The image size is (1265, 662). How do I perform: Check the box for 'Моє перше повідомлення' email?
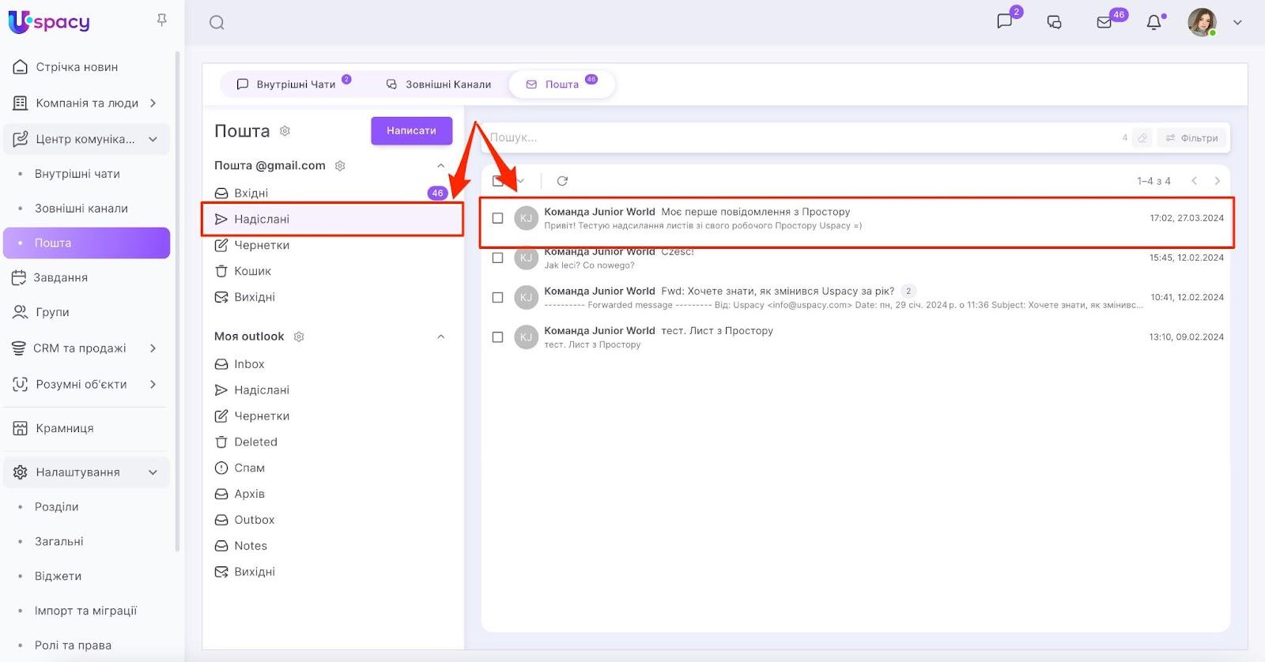tap(497, 218)
